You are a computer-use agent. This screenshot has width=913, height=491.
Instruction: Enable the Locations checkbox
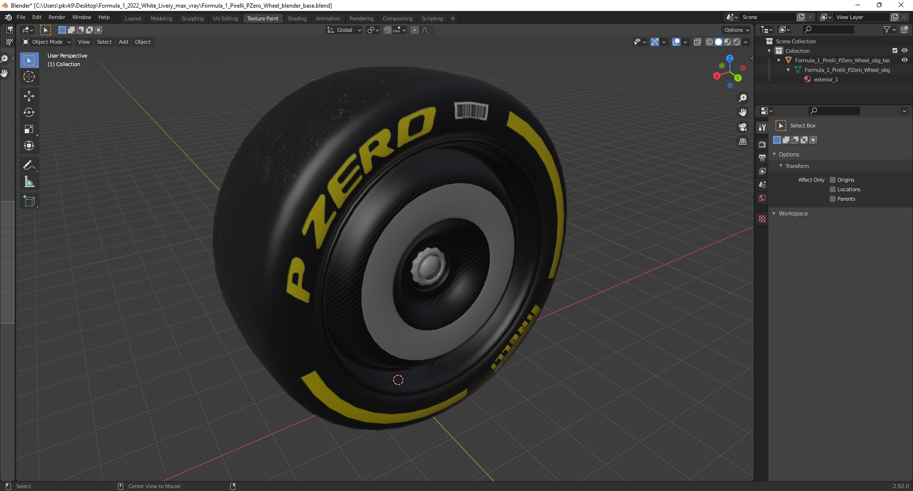833,189
